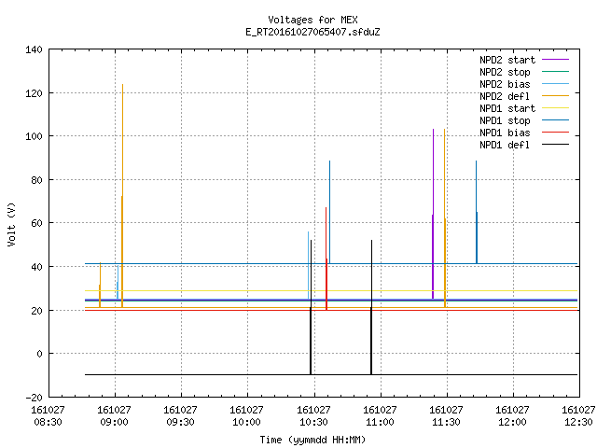Click the 'NPD2 bias' legend label
This screenshot has height=448, width=597.
coord(505,84)
